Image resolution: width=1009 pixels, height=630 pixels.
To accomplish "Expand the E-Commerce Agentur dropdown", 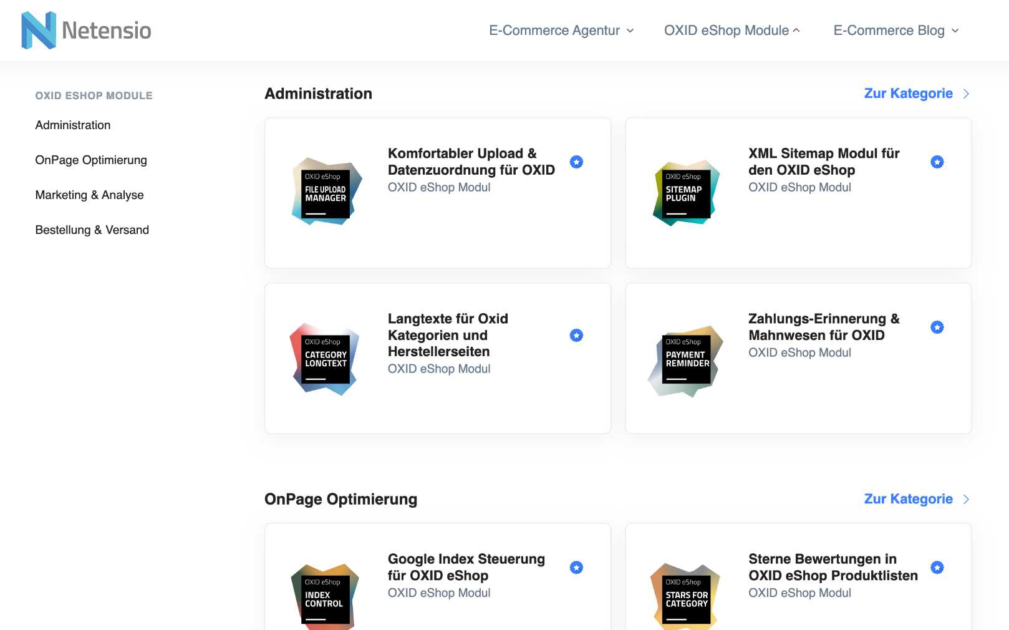I will [561, 31].
